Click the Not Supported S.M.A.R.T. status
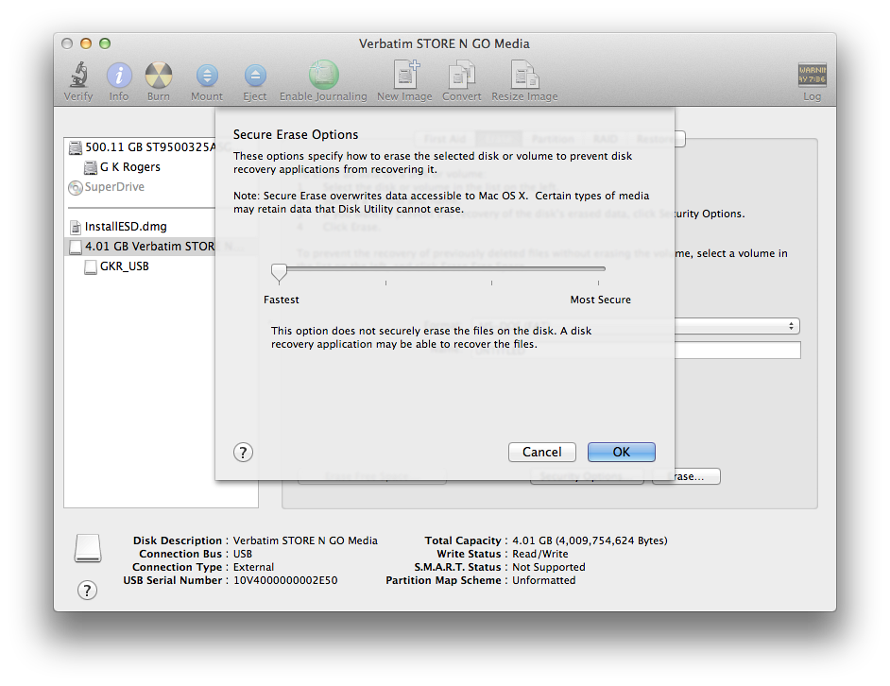890x686 pixels. click(548, 567)
